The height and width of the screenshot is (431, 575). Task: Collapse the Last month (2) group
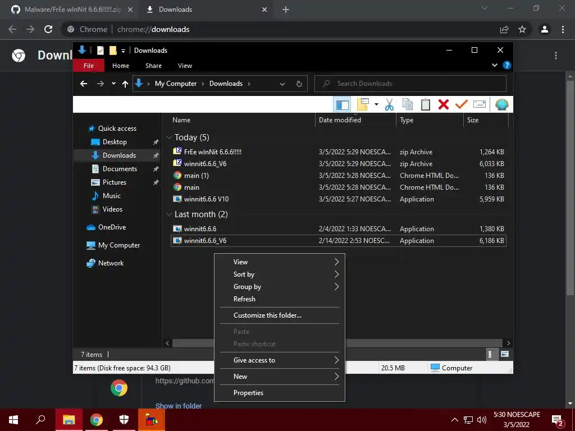point(169,214)
